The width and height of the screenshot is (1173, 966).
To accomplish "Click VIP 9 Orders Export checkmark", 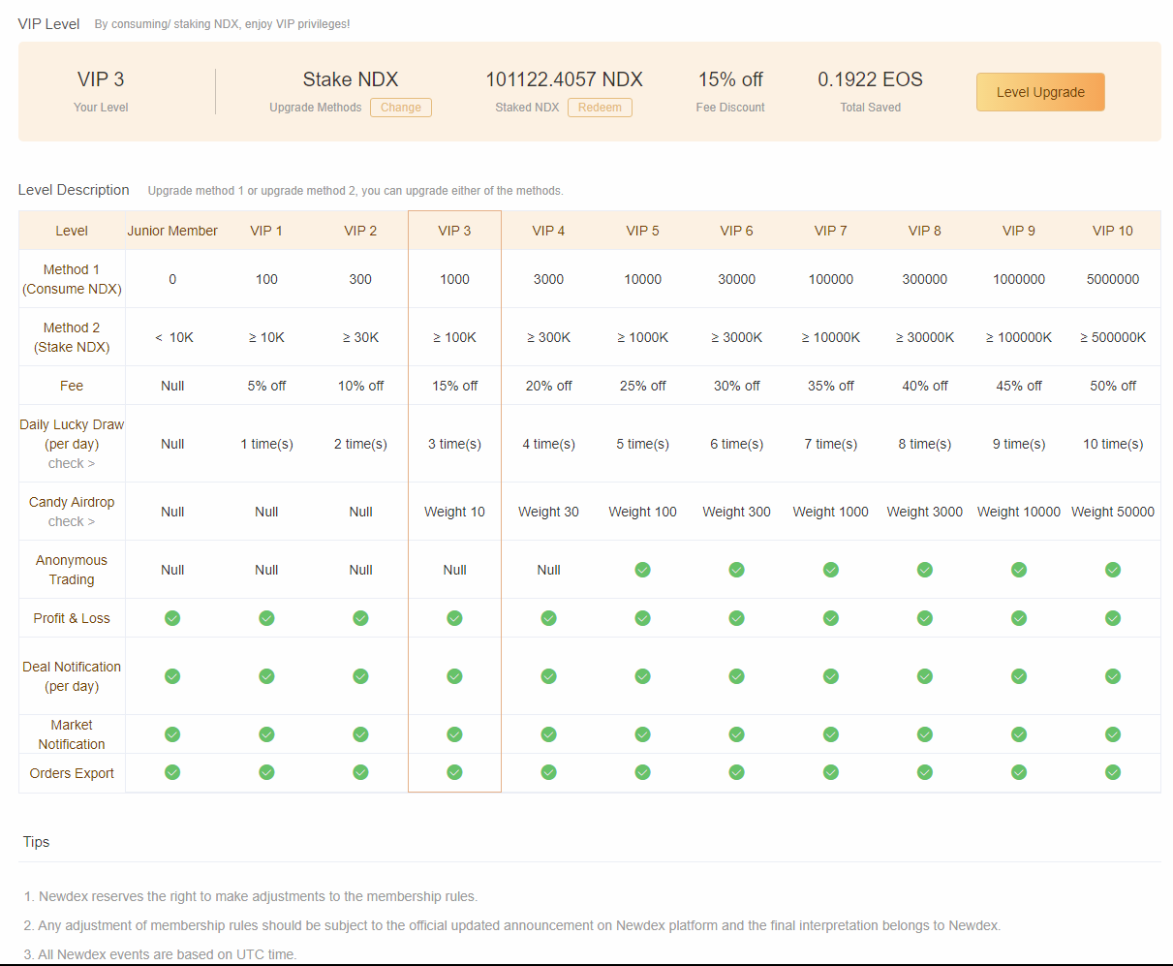I will click(x=1018, y=772).
